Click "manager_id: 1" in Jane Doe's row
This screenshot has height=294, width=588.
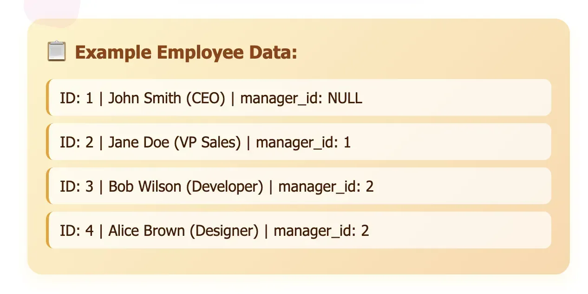[x=303, y=142]
